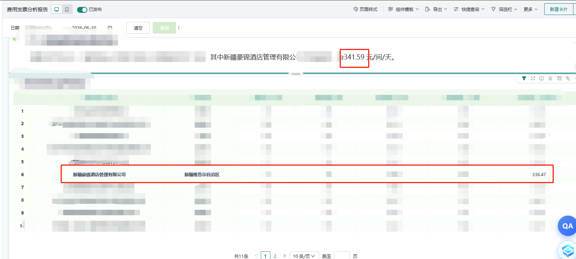Open the 导出 export dropdown

point(436,9)
